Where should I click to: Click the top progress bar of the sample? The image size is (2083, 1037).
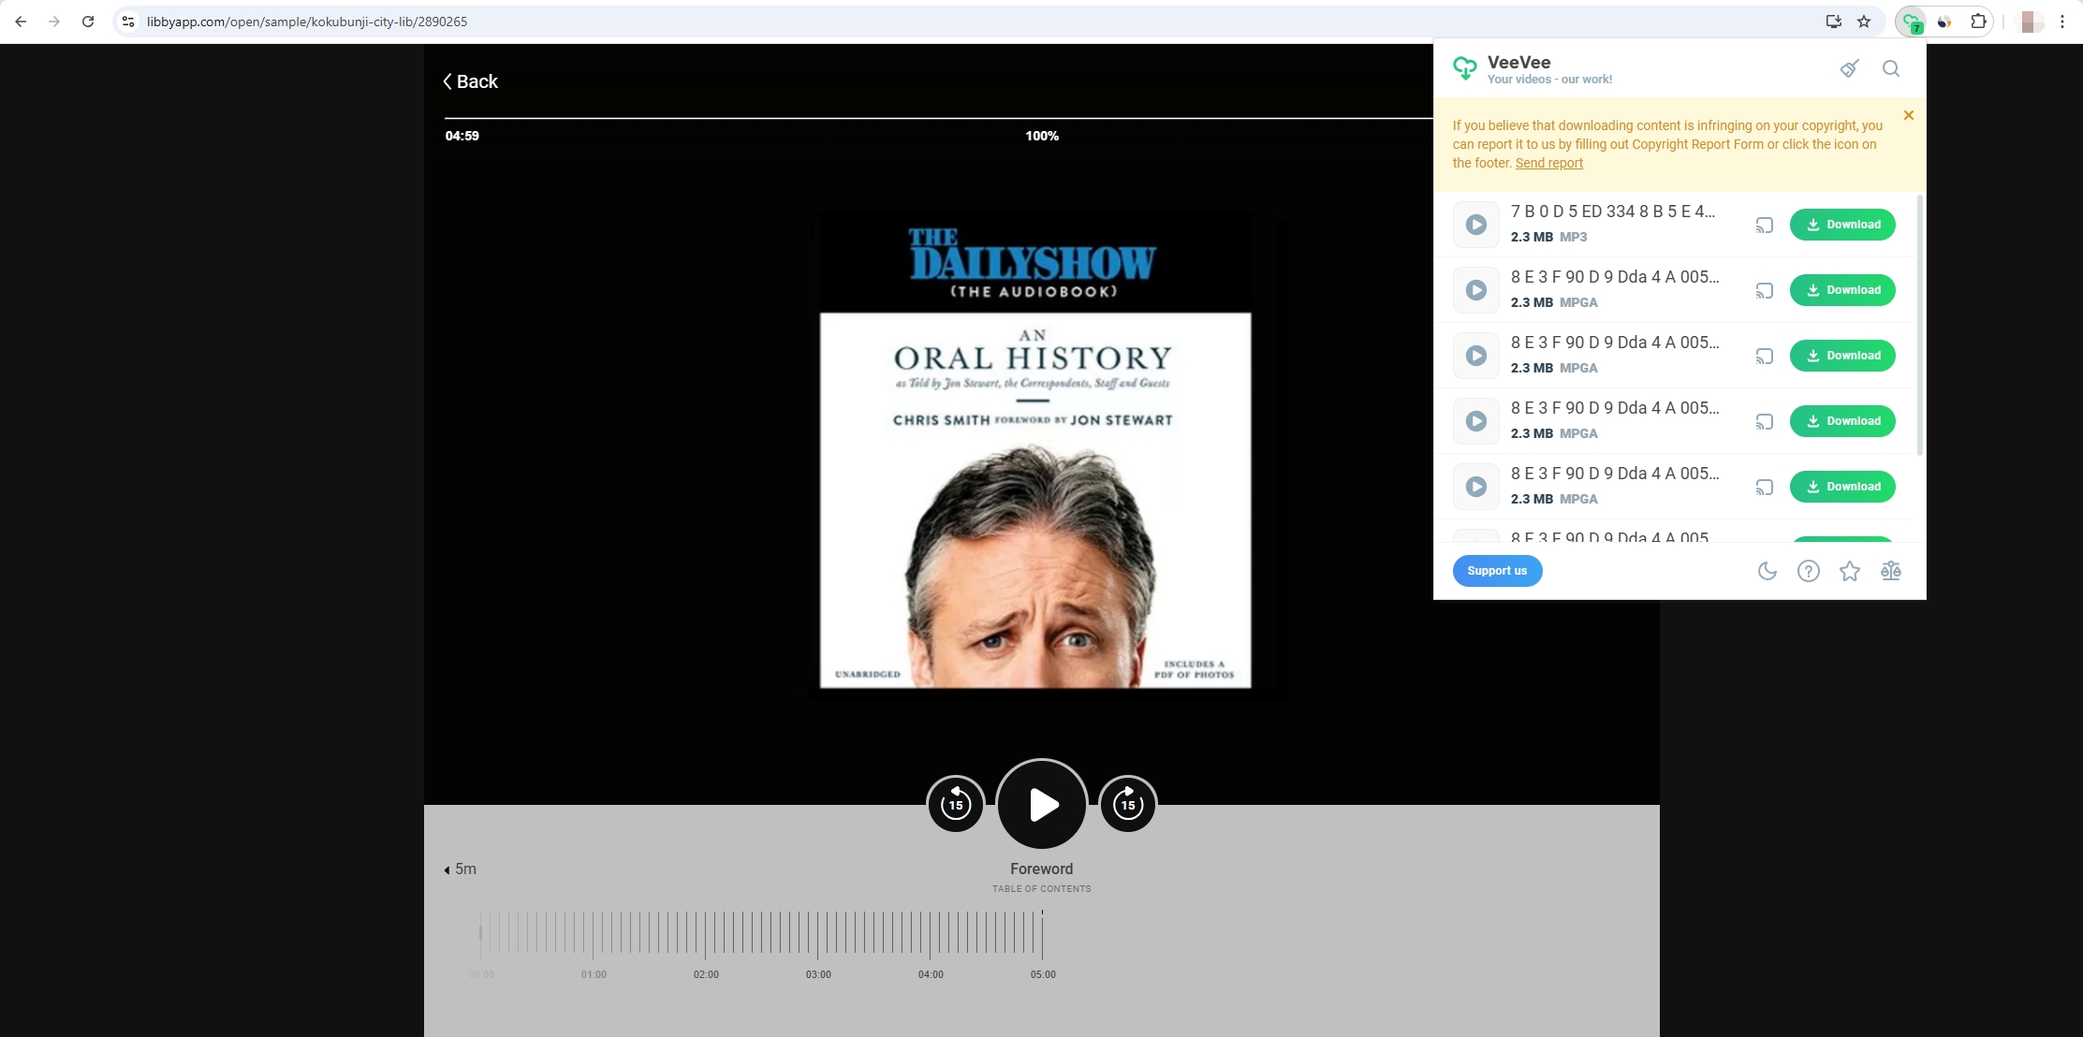(938, 118)
